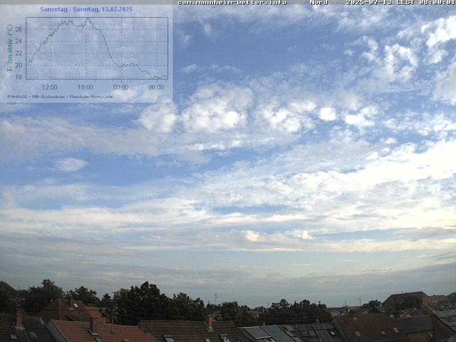Click the 2025-07-13 CEST timestamp
This screenshot has height=342, width=456.
pos(400,2)
